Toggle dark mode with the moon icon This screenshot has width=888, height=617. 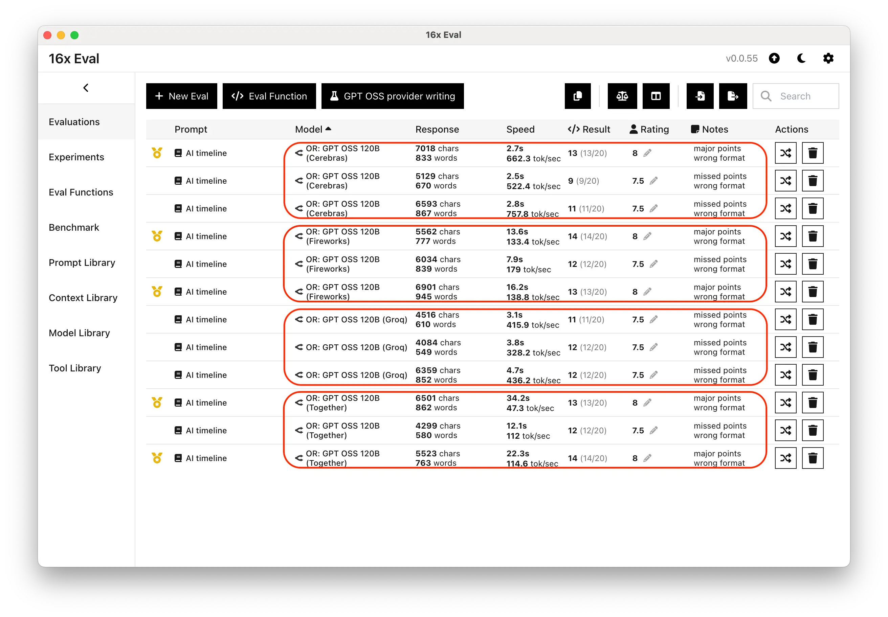point(801,59)
